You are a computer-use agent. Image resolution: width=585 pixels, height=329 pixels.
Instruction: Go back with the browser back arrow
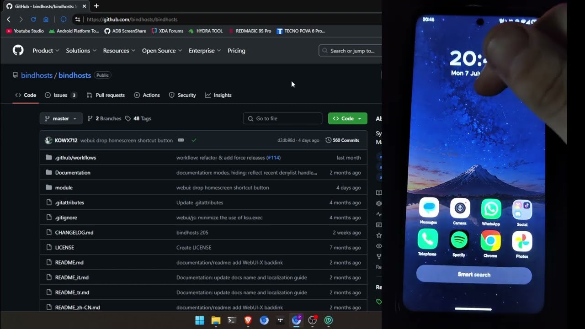[9, 19]
